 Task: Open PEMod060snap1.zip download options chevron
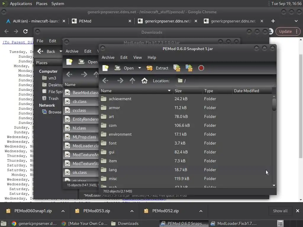(63, 211)
